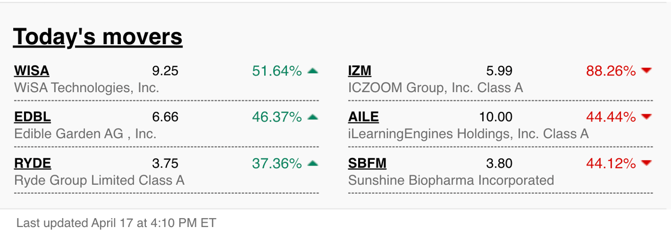
Task: Click red down arrow beside IZM 88.26%
Action: (646, 71)
